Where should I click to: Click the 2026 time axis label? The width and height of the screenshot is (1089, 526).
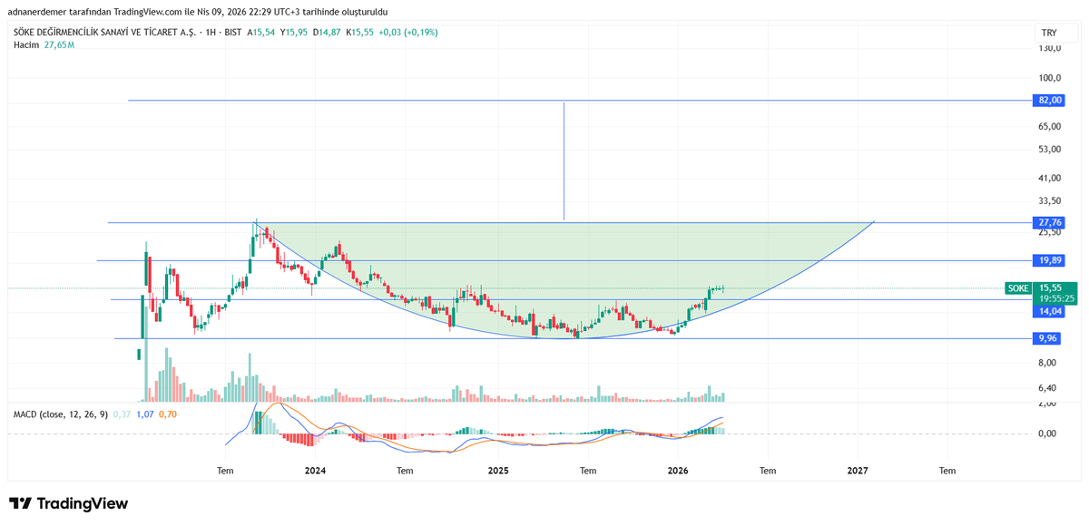(677, 471)
